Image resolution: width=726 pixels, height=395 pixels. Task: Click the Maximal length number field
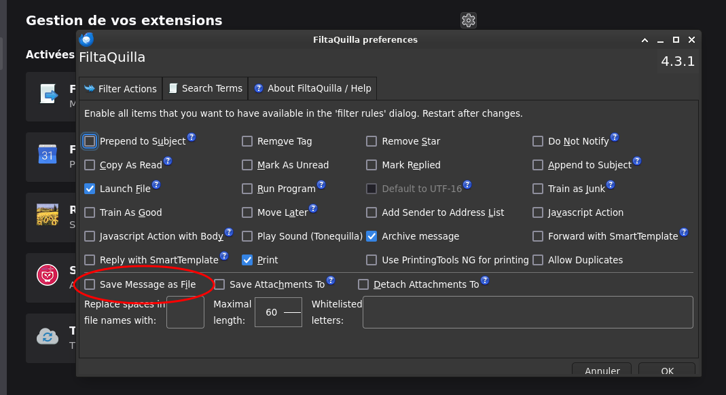click(272, 312)
